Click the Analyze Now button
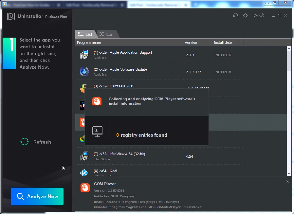Screen dimensions: 294x214 (x=37, y=197)
